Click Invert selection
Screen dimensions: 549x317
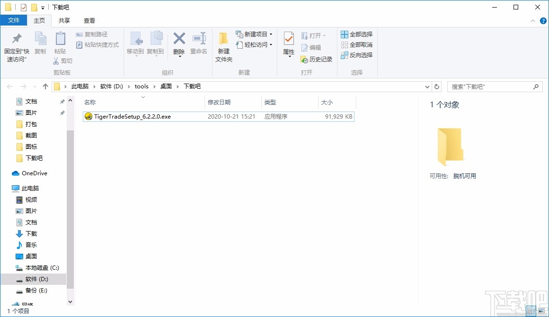356,55
